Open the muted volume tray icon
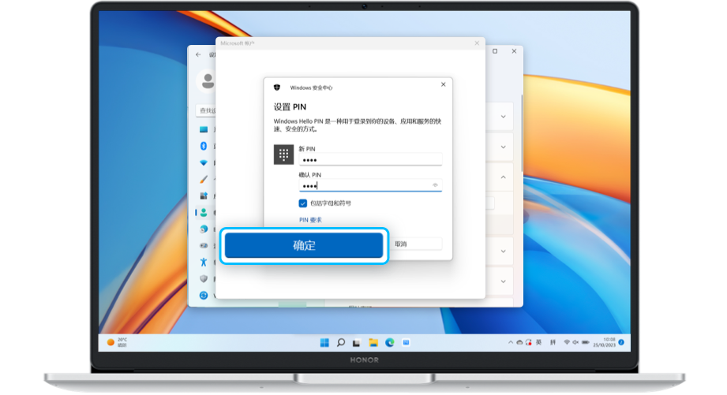Viewport: 727px width, 395px height. (575, 343)
